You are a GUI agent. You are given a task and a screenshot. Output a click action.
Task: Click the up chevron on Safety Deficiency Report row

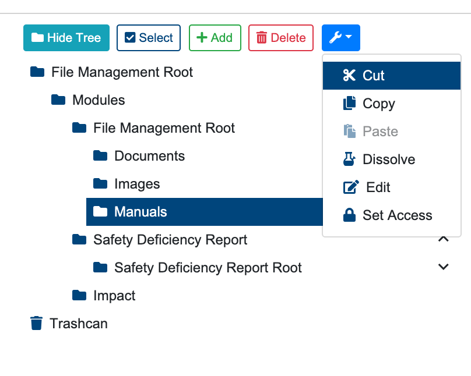pos(444,239)
